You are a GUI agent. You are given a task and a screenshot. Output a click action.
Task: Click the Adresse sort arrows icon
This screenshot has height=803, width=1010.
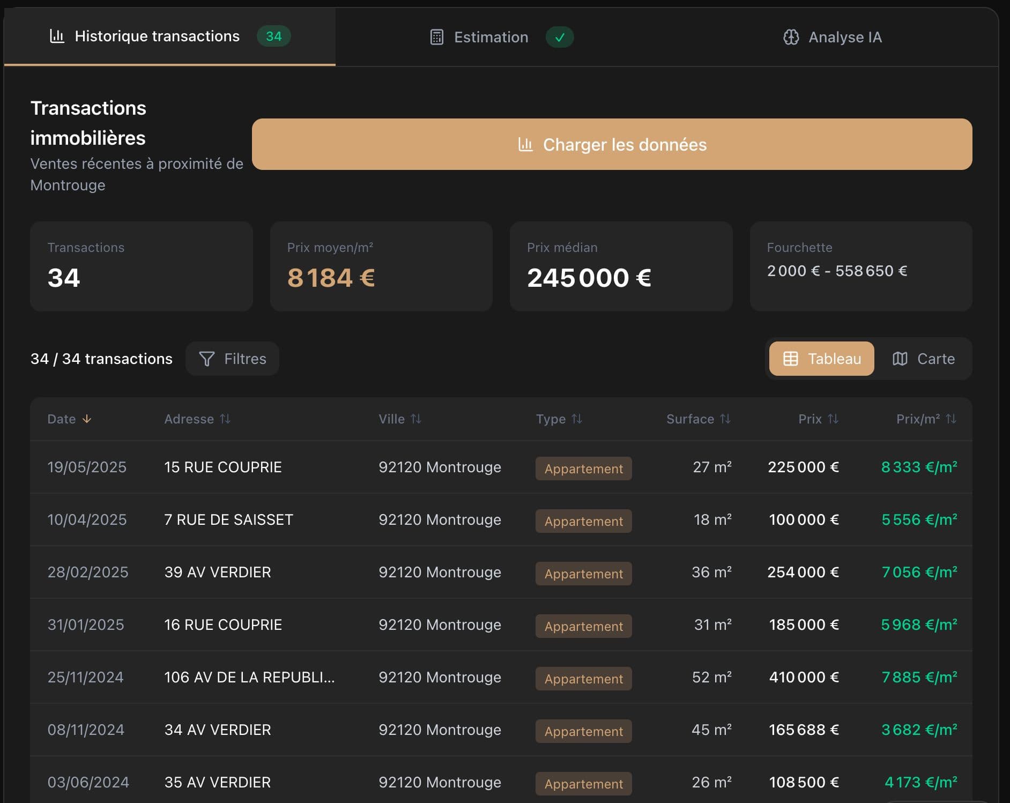[225, 419]
